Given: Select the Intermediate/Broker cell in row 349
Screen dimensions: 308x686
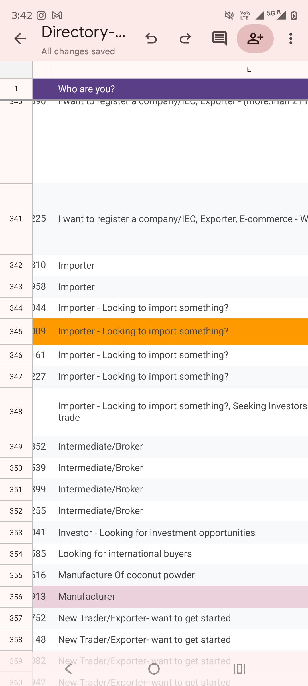Looking at the screenshot, I should [100, 446].
